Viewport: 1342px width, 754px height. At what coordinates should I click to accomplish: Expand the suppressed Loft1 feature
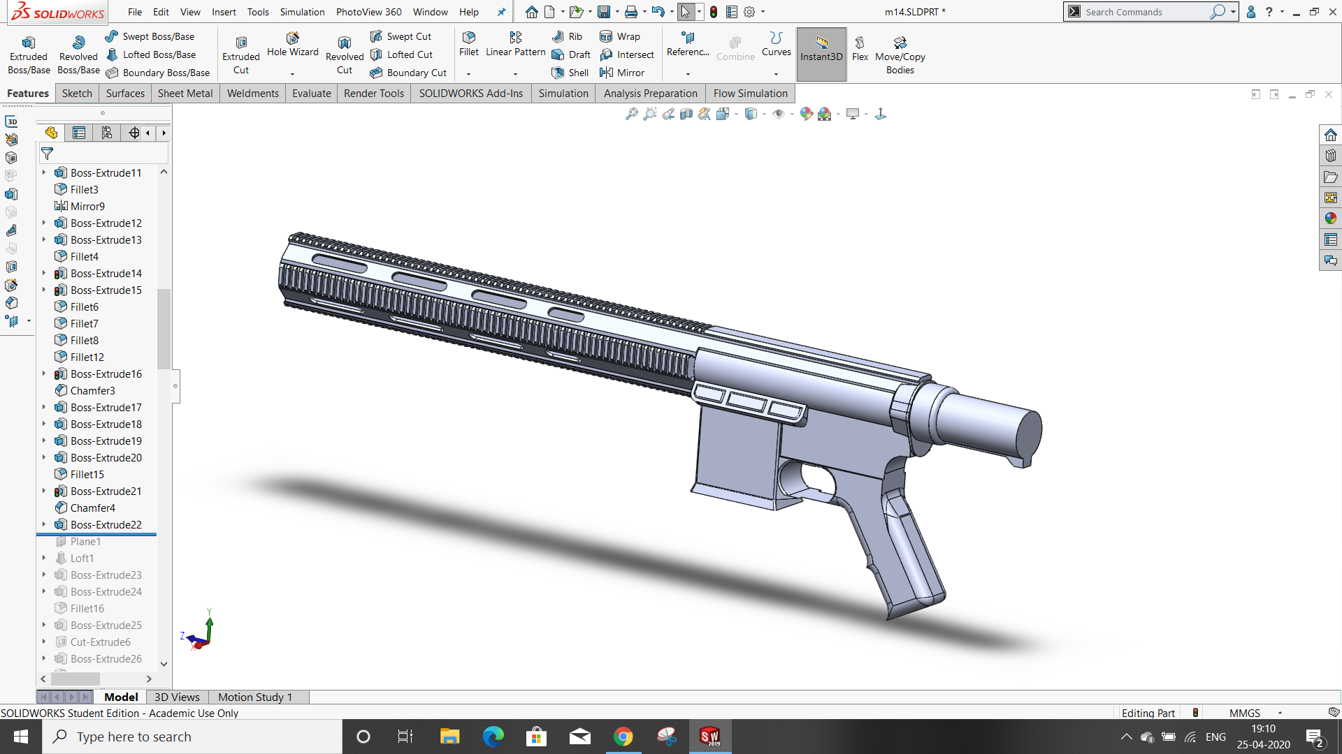(x=44, y=558)
